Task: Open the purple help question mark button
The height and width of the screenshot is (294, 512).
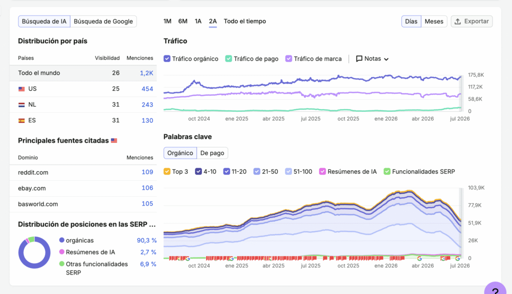Action: [x=495, y=289]
